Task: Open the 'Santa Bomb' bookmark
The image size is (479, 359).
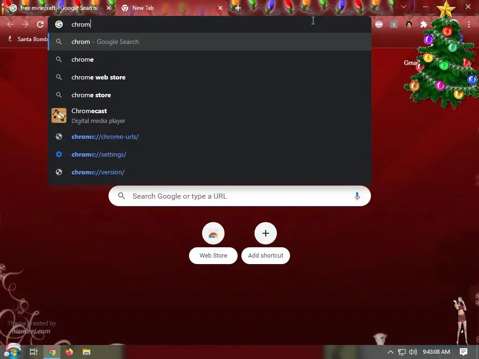Action: pyautogui.click(x=28, y=39)
